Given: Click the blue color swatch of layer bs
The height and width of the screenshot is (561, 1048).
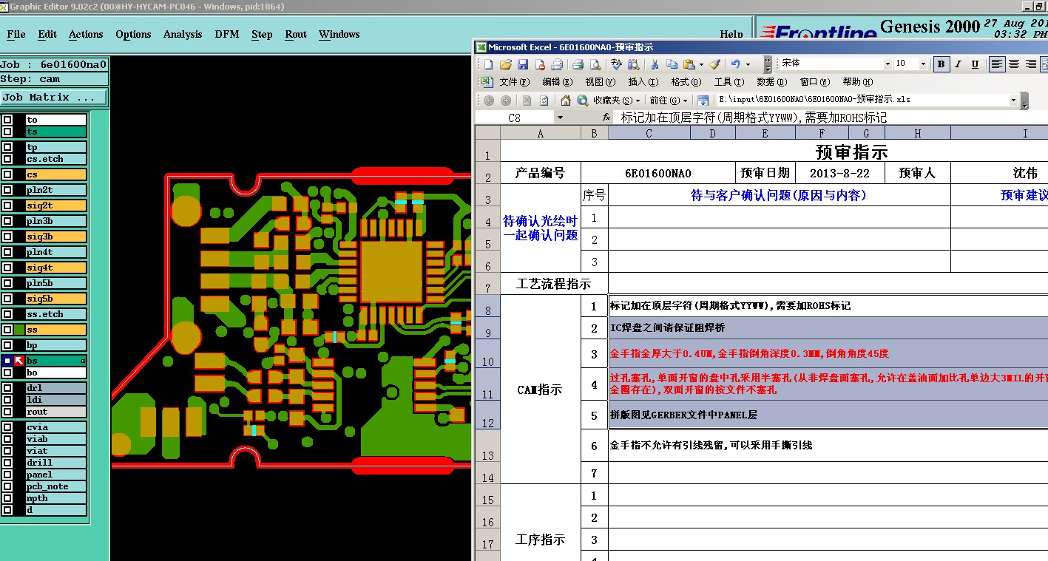Looking at the screenshot, I should pyautogui.click(x=7, y=361).
